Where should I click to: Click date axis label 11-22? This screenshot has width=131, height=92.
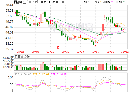[x=125, y=52]
